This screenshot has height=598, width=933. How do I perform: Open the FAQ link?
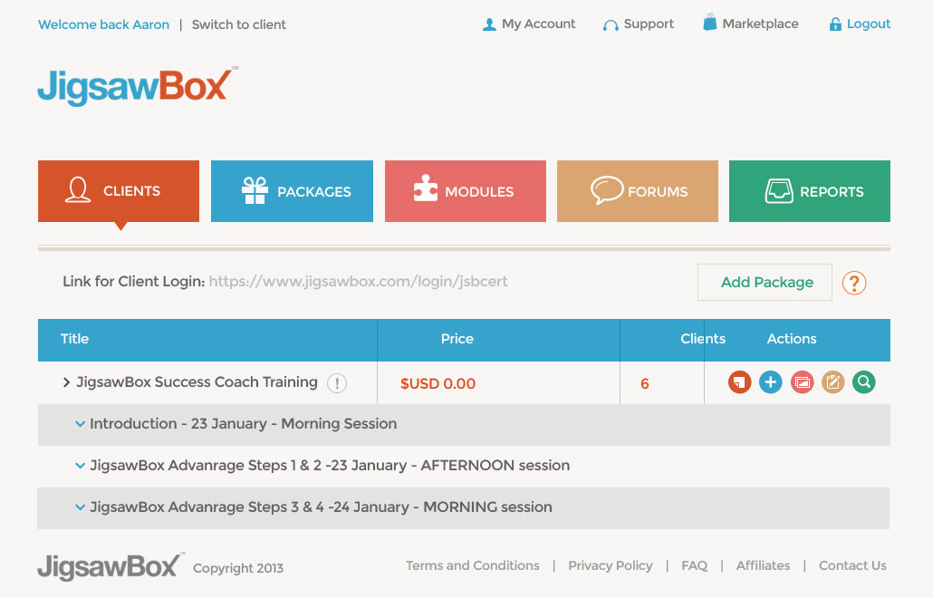pyautogui.click(x=695, y=565)
